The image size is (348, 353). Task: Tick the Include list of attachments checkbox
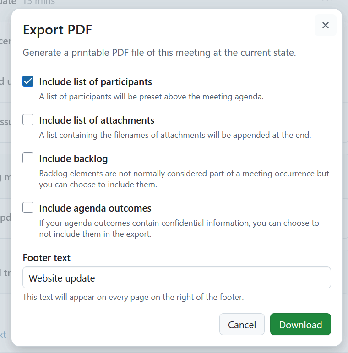28,120
